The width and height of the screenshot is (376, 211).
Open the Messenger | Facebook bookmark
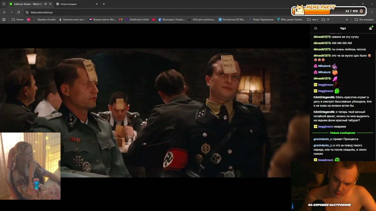[172, 20]
